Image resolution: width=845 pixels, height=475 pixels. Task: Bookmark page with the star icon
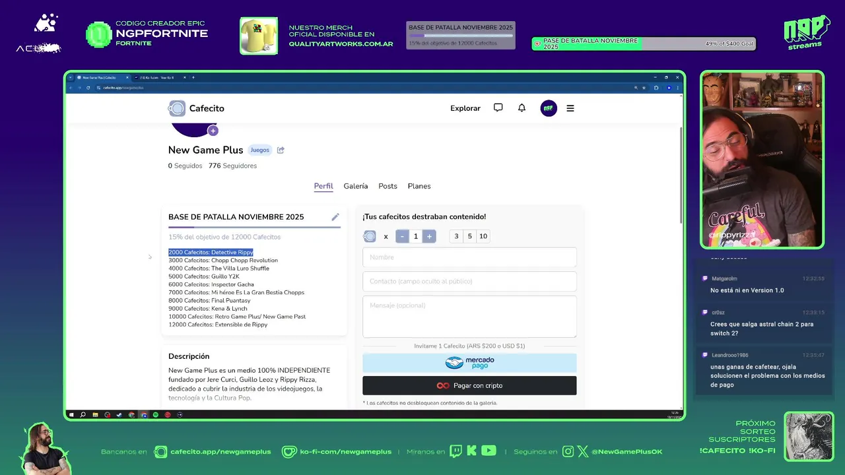644,87
